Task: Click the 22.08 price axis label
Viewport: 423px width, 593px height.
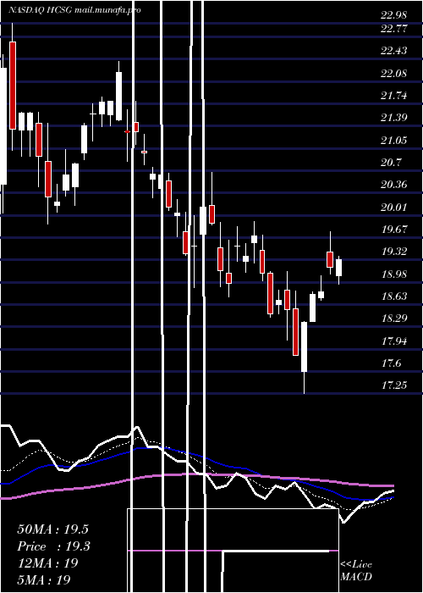Action: point(394,73)
